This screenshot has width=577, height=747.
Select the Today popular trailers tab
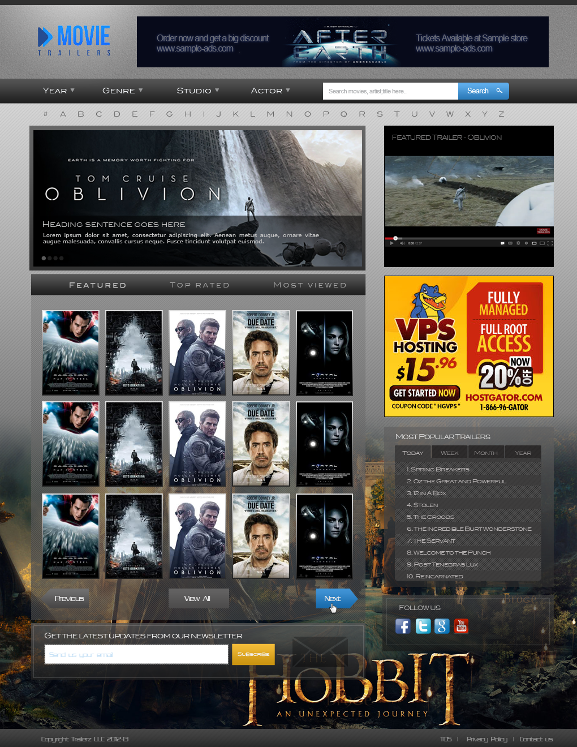pyautogui.click(x=413, y=453)
